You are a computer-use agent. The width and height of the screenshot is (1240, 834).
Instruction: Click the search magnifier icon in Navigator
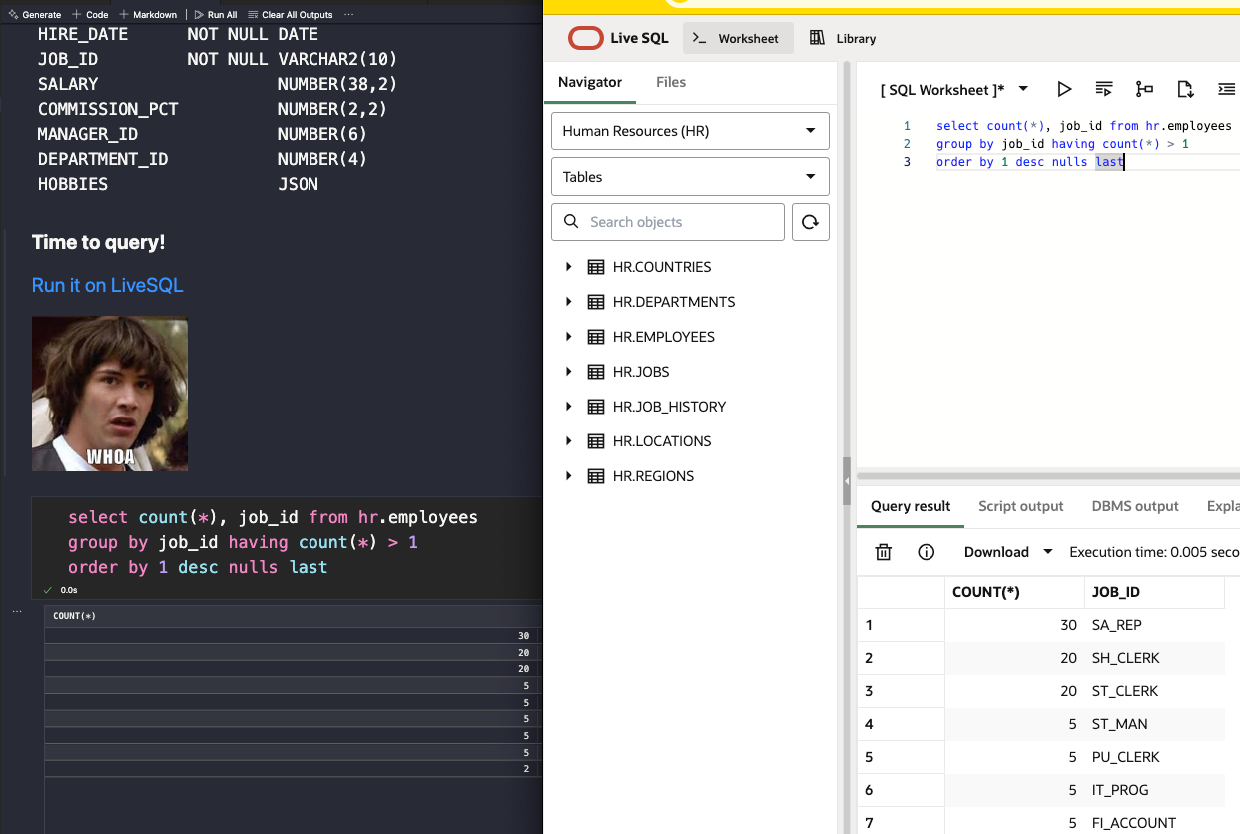click(x=571, y=221)
